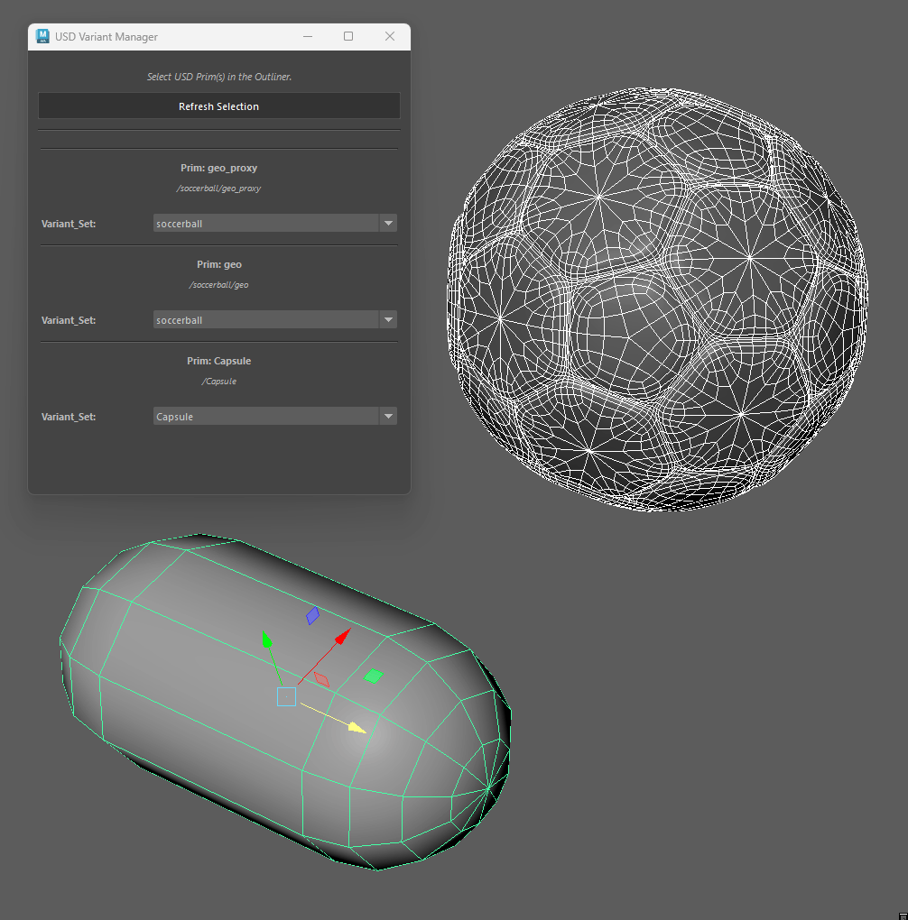Image resolution: width=908 pixels, height=920 pixels.
Task: Click the Prim: geo heading label
Action: tap(218, 263)
